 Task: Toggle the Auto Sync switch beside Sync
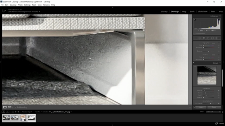pyautogui.click(x=194, y=107)
